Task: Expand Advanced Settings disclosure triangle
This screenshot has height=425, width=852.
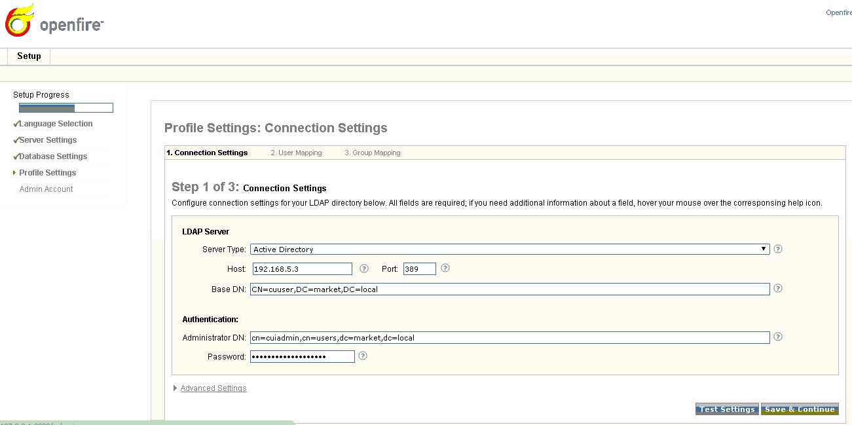Action: 175,388
